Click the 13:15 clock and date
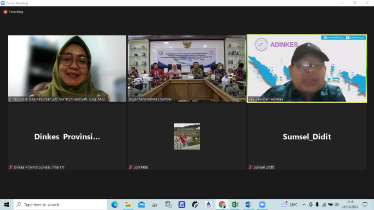This screenshot has width=374, height=210. [x=350, y=205]
